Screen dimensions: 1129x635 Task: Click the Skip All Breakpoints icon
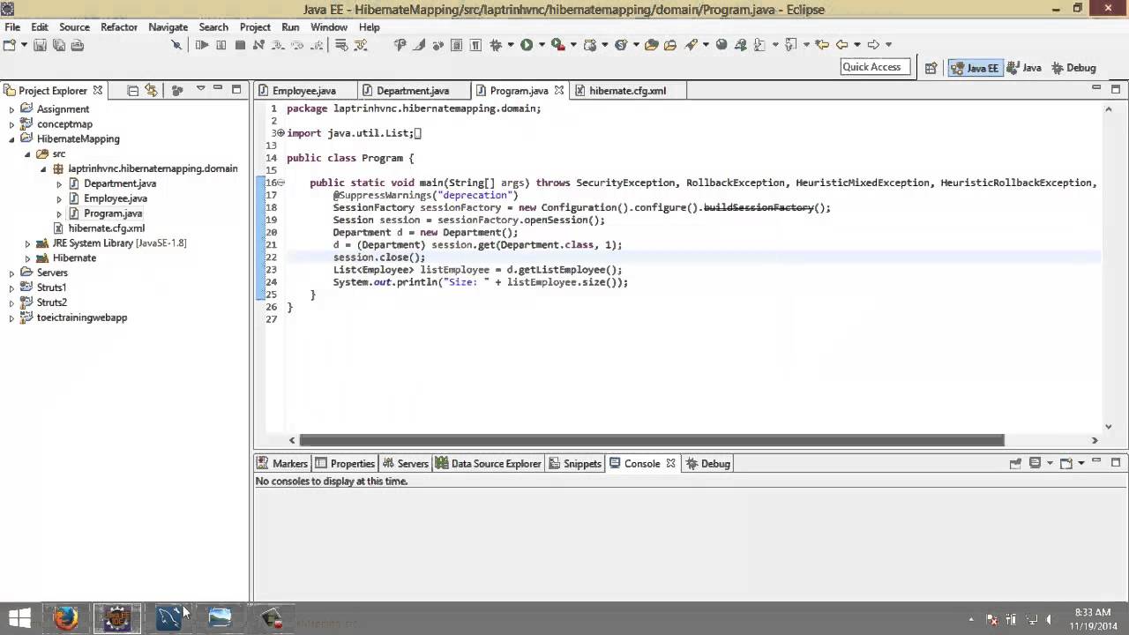[x=176, y=45]
